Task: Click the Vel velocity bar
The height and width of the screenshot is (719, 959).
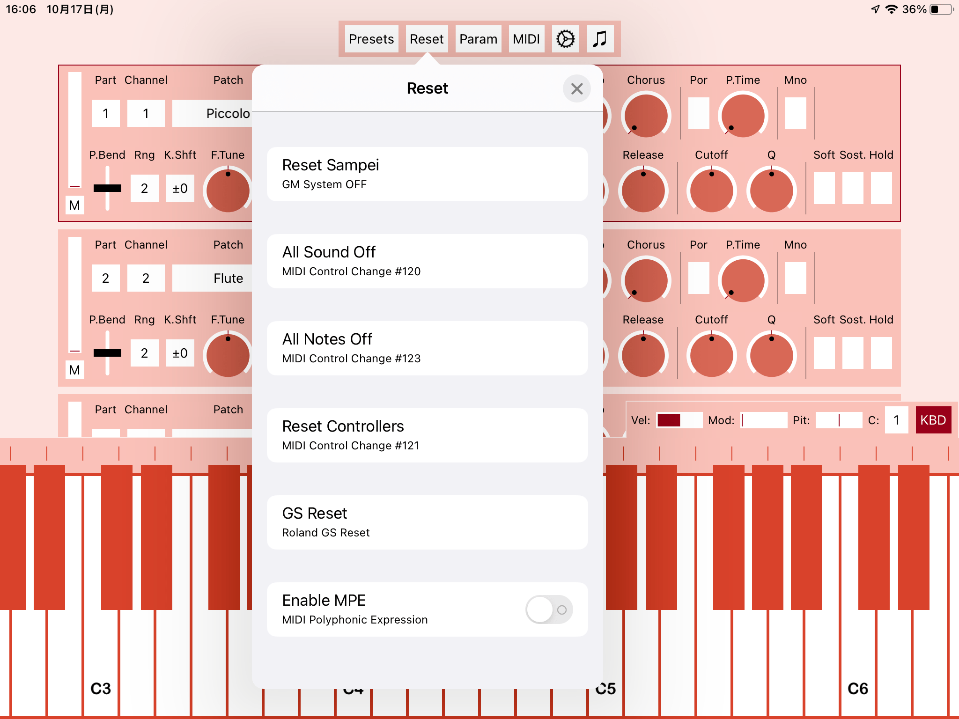Action: pyautogui.click(x=679, y=420)
